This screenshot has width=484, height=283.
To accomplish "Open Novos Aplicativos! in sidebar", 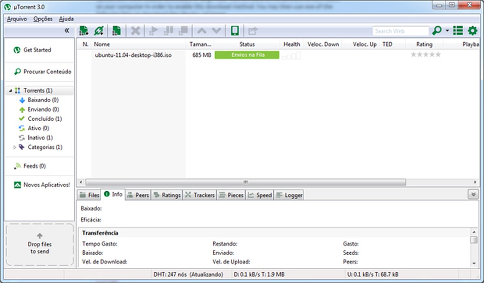I will [x=46, y=185].
